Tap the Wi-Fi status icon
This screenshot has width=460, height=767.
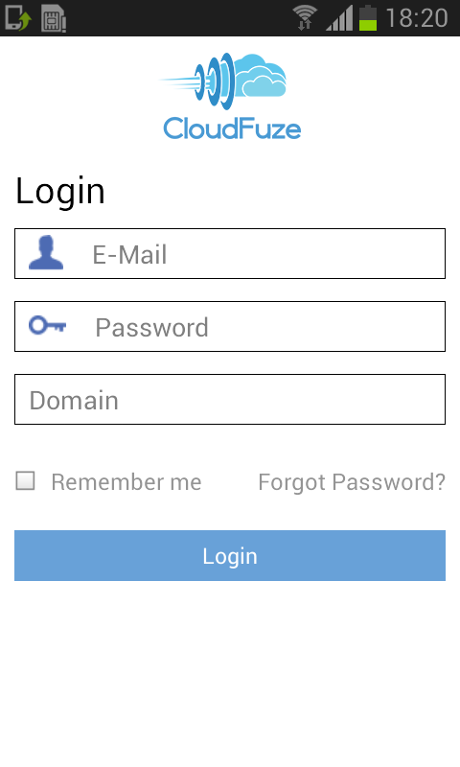click(305, 17)
